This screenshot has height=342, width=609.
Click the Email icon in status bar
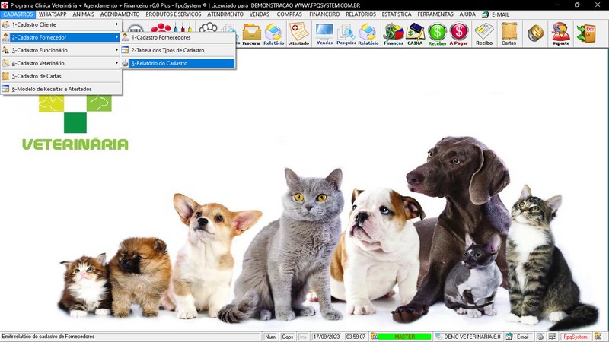coord(509,337)
